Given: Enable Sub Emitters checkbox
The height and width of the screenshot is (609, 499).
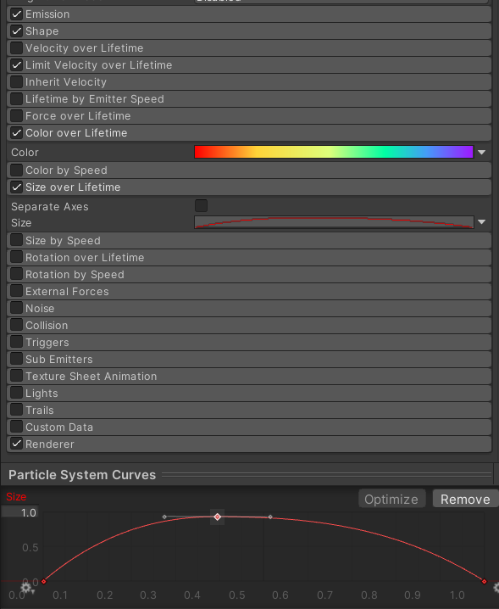Looking at the screenshot, I should coord(16,359).
